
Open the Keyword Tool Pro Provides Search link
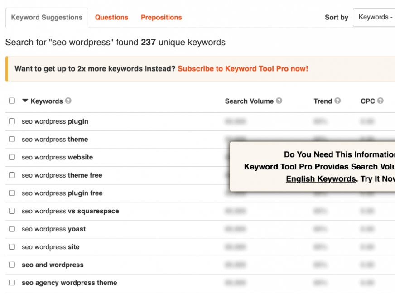320,167
